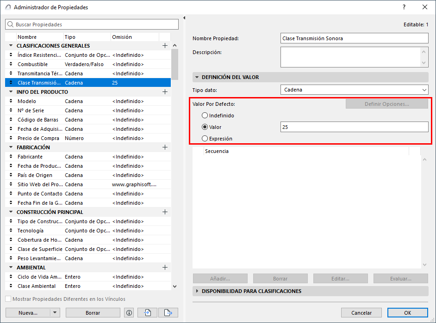Add property to AMBIENTAL group
Image resolution: width=436 pixels, height=323 pixels.
[165, 268]
